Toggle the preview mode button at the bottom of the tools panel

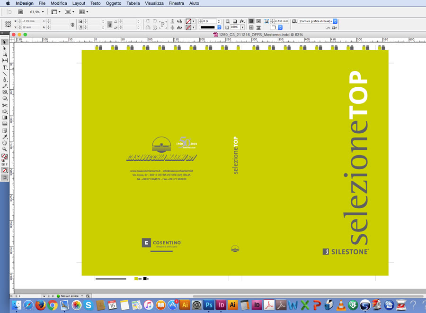click(5, 177)
